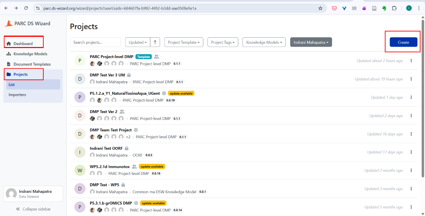Open the DMP Team Test Project link
Viewport: 425px width, 216px height.
coord(110,130)
